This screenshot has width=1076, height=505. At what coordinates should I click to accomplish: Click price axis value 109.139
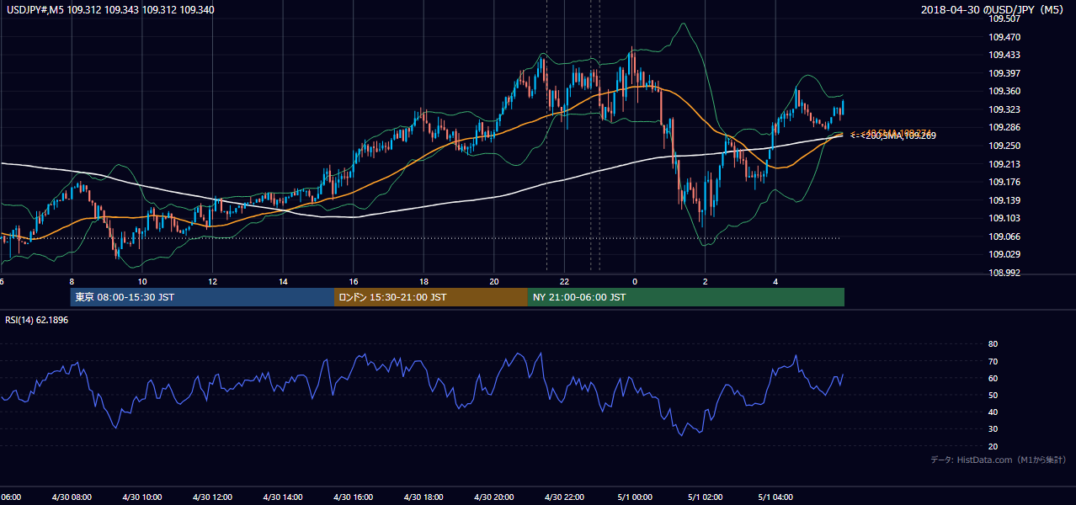(x=1004, y=200)
